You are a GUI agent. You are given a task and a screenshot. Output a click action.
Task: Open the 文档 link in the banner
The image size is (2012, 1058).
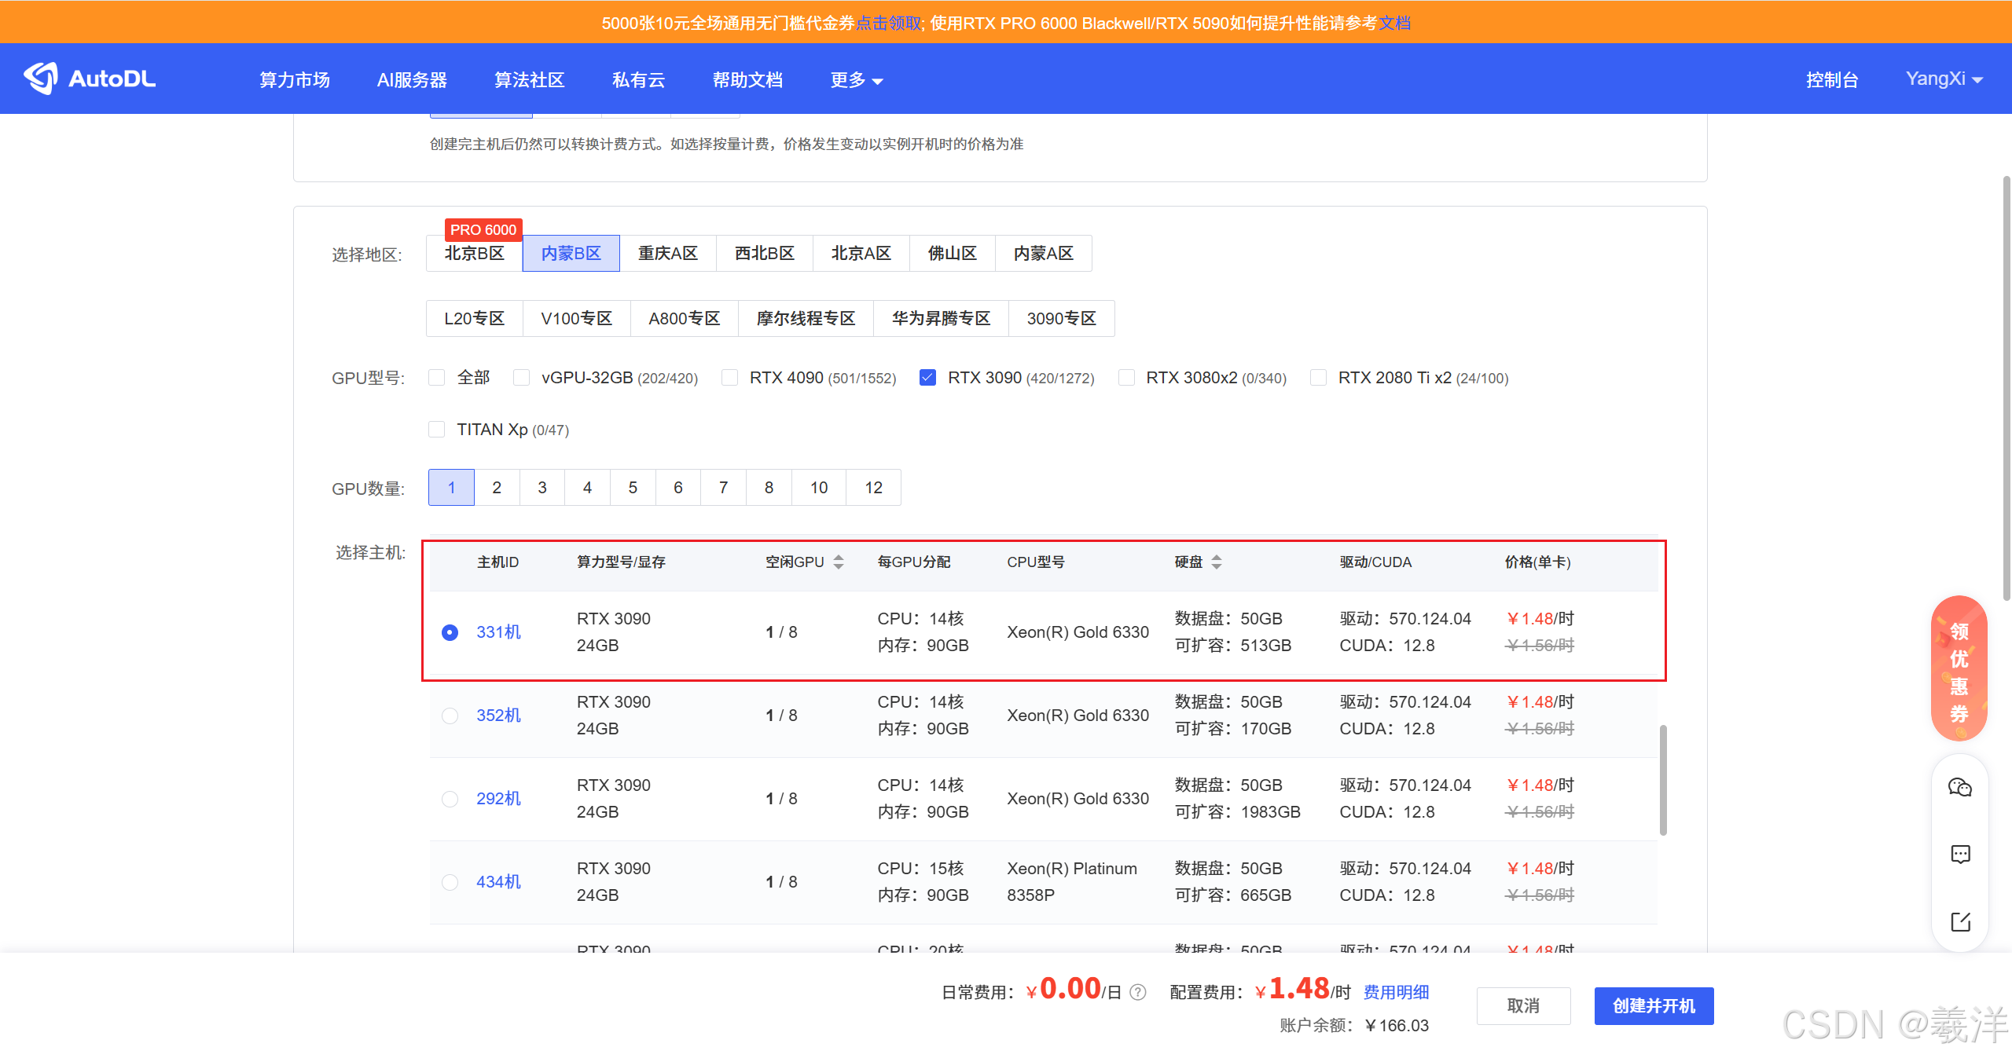point(1395,23)
